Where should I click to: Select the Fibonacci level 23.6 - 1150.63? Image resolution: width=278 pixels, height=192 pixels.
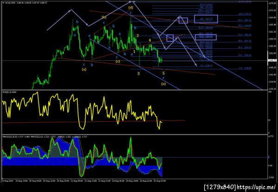click(245, 55)
